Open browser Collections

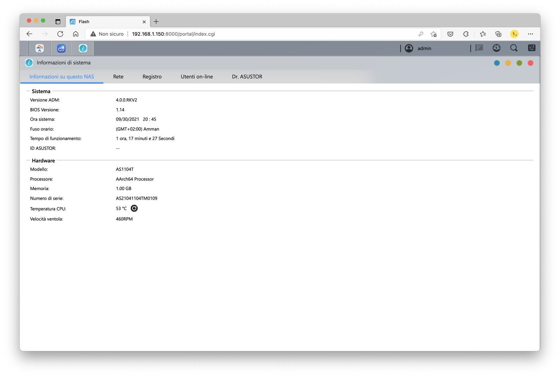coord(498,34)
